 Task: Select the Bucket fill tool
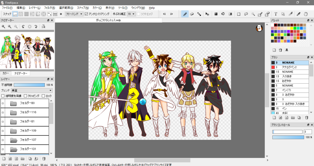223,14
